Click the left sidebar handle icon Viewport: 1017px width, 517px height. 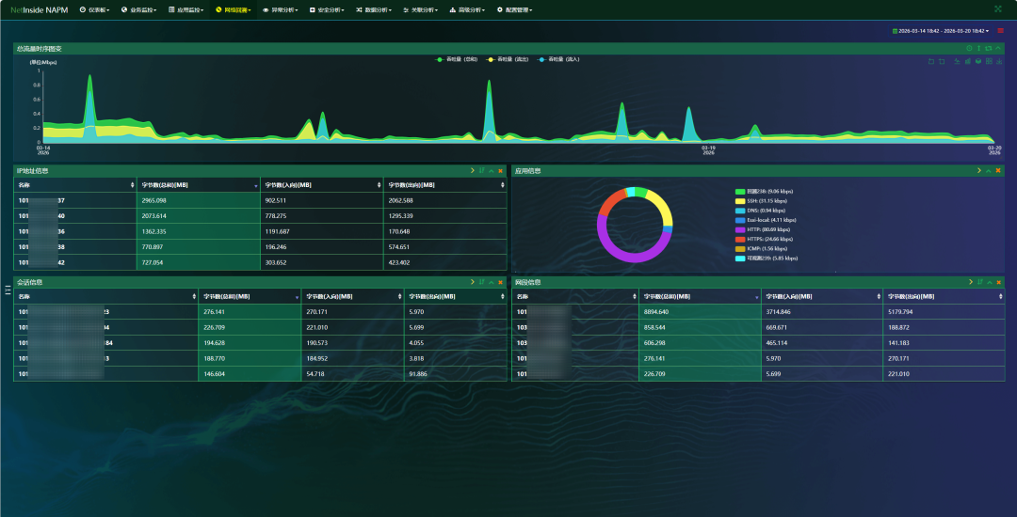[x=8, y=289]
